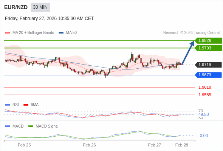Click the red 1.9585 support value
223x151 pixels.
204,95
